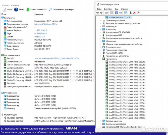The image size is (168, 135).
Task: Click the Обновления драйверов magnifier icon
Action: pyautogui.click(x=50, y=9)
